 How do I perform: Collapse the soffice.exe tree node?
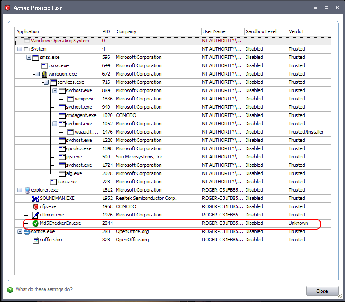[x=20, y=231]
